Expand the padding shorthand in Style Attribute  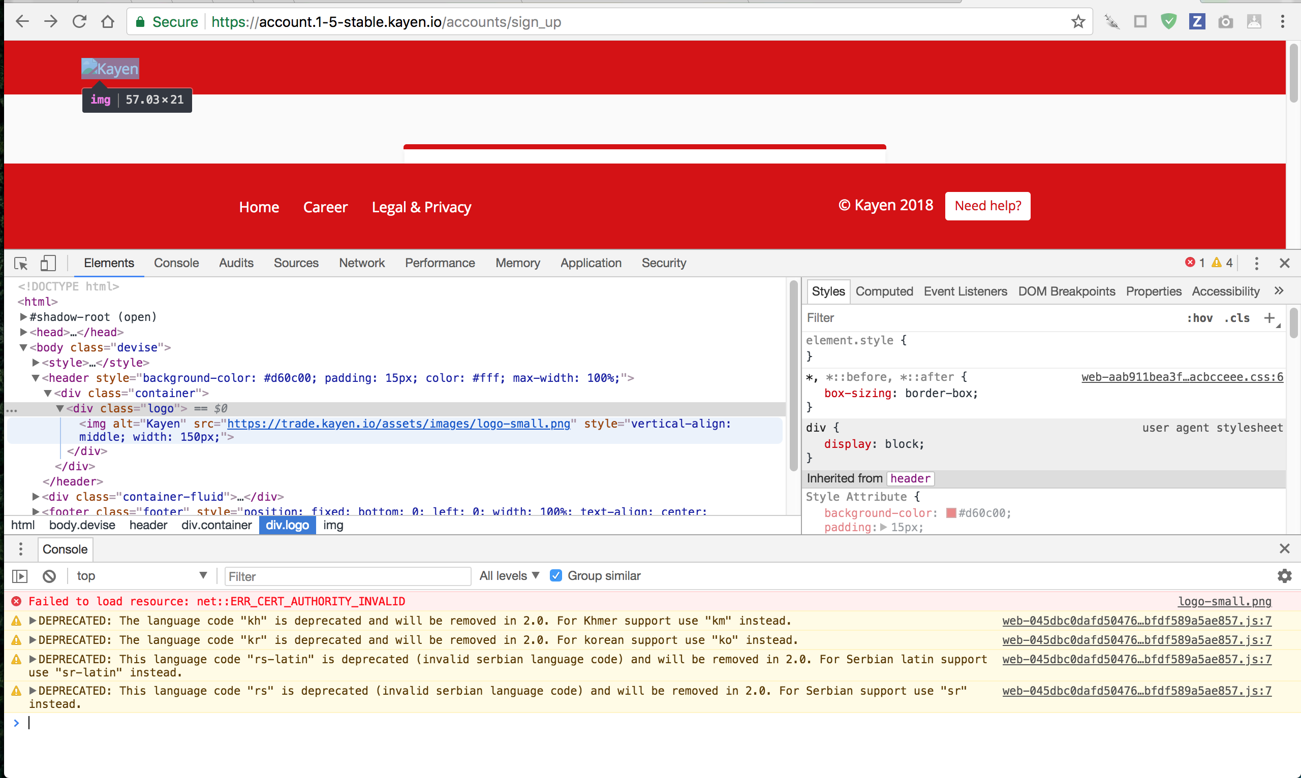click(883, 528)
